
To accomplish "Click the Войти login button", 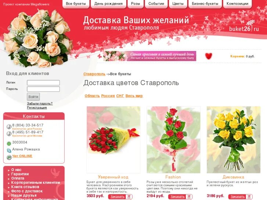I will [x=33, y=97].
